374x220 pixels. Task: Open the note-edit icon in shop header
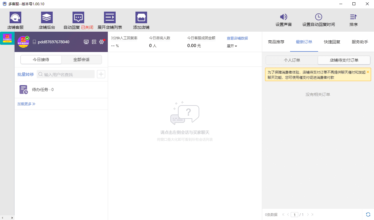pos(94,42)
